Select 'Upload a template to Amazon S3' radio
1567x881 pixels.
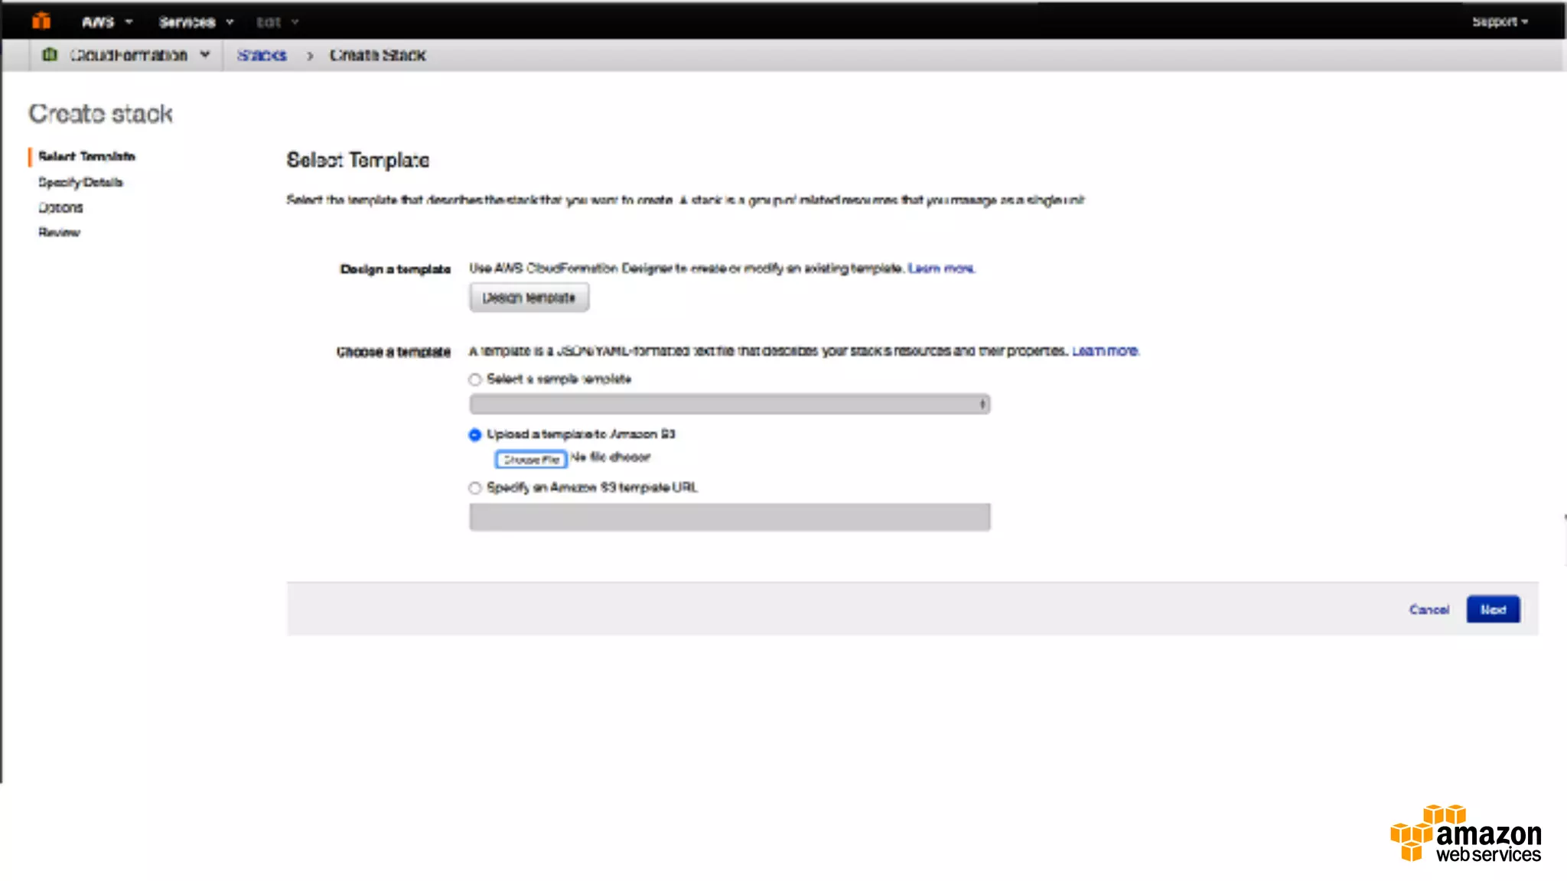point(475,434)
